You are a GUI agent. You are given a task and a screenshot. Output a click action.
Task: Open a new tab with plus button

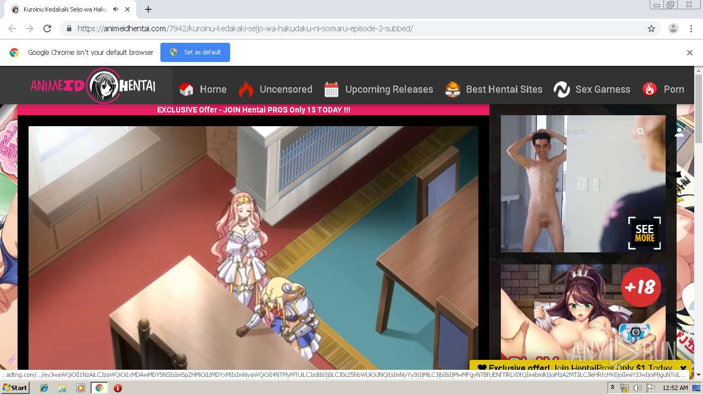pos(148,9)
